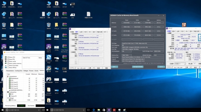Image resolution: width=201 pixels, height=112 pixels.
Task: Click the L3 Cache Latency value field
Action: point(159,35)
